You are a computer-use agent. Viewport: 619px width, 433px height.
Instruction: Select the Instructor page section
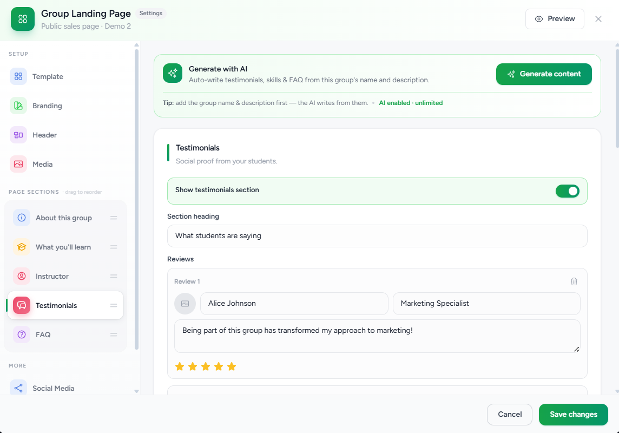[65, 276]
